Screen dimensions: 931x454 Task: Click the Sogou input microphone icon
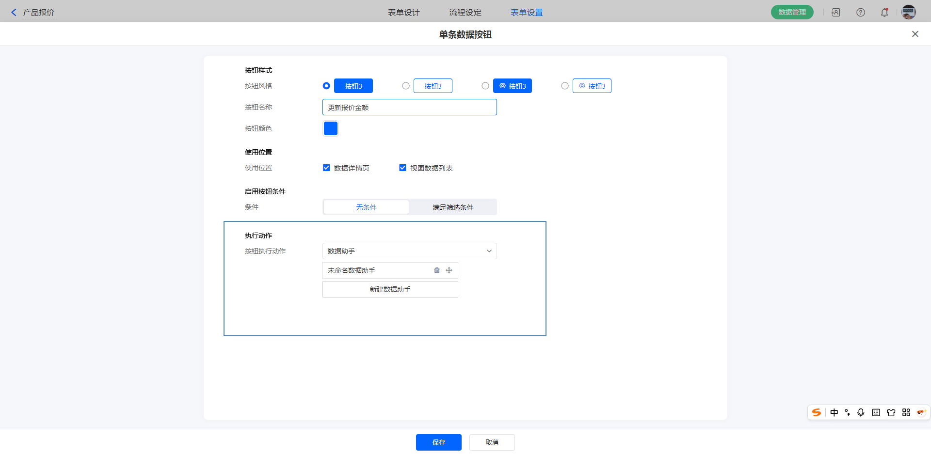pyautogui.click(x=861, y=412)
